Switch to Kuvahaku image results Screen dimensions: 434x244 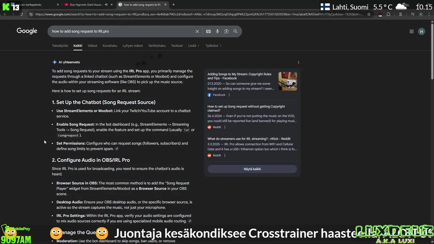coord(110,46)
